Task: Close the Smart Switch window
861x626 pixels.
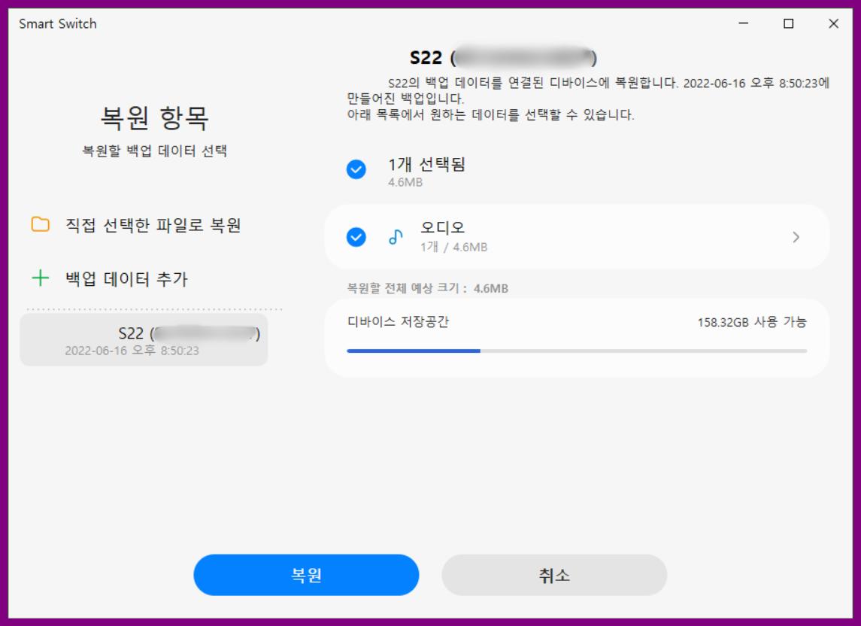Action: point(833,23)
